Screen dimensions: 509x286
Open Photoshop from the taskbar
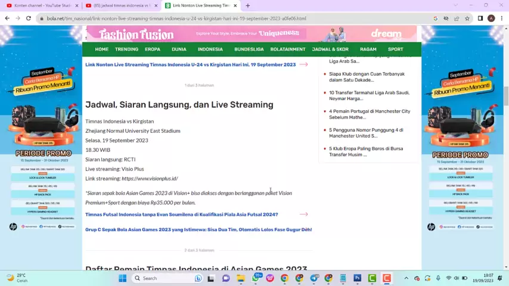tap(357, 278)
